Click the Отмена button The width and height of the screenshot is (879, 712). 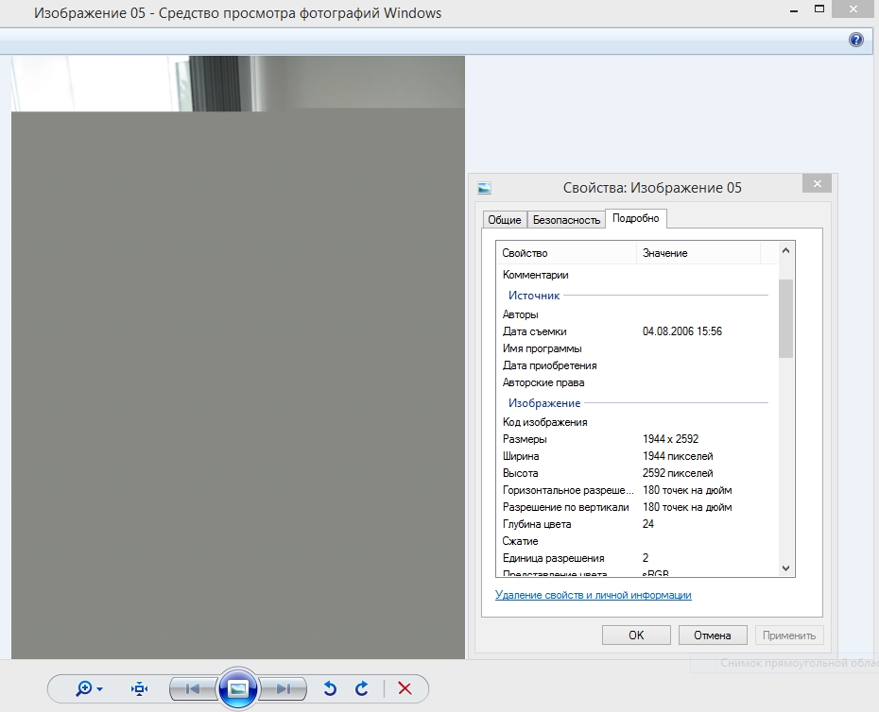click(713, 636)
